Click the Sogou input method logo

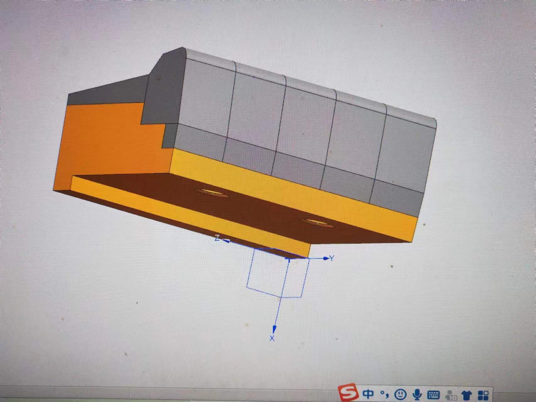[x=348, y=392]
